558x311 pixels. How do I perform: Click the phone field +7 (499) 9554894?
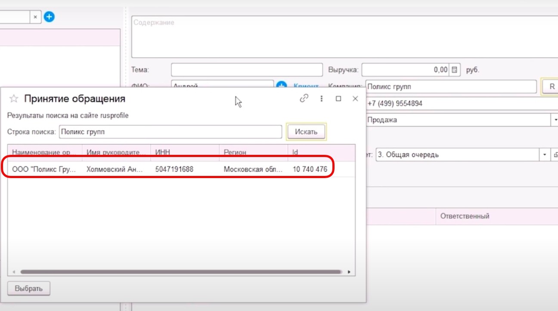[x=462, y=104]
